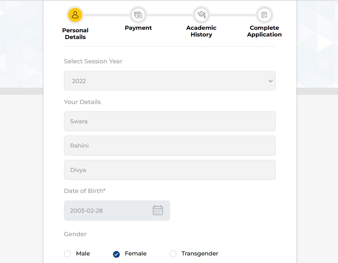Go to the Payment step label
Screen dimensions: 338x263
tap(138, 28)
